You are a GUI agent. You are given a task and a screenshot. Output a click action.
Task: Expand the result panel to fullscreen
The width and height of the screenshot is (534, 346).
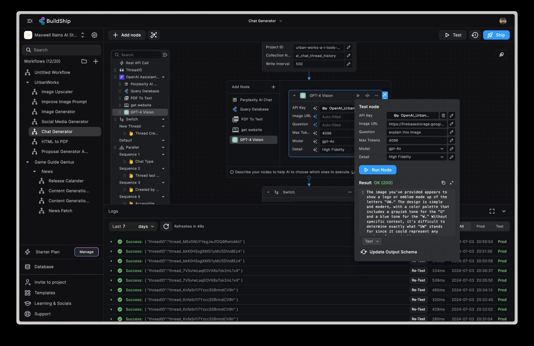[452, 183]
